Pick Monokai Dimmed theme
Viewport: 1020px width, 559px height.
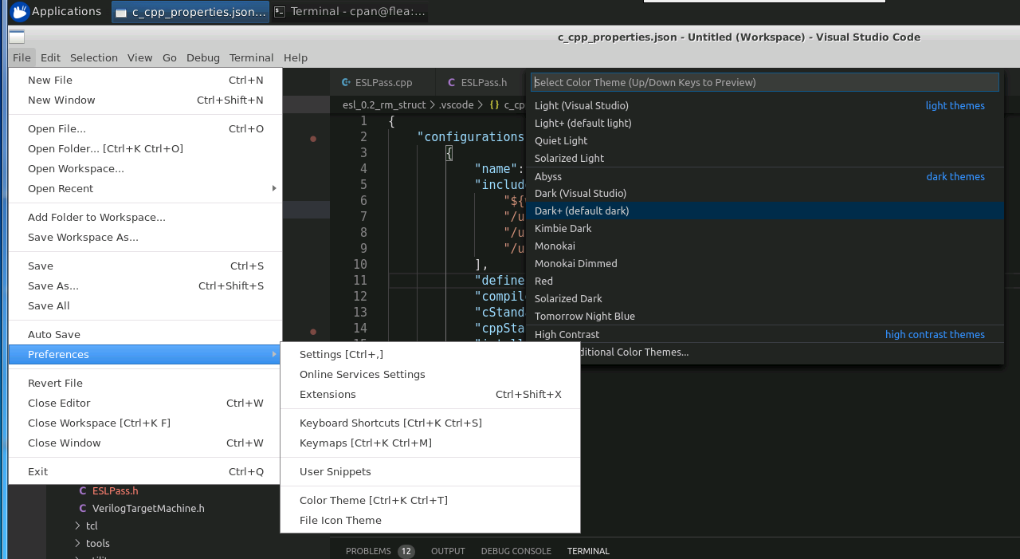point(765,263)
